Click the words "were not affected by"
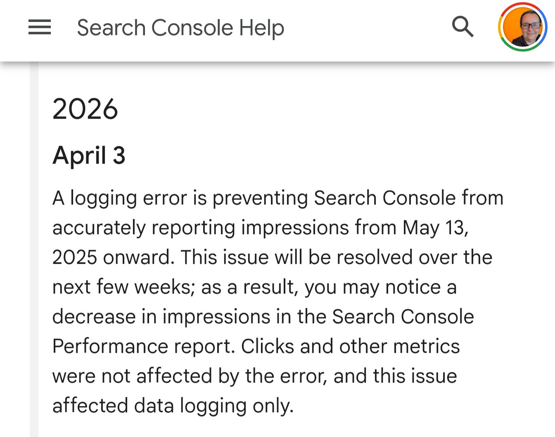The height and width of the screenshot is (437, 555). point(145,376)
